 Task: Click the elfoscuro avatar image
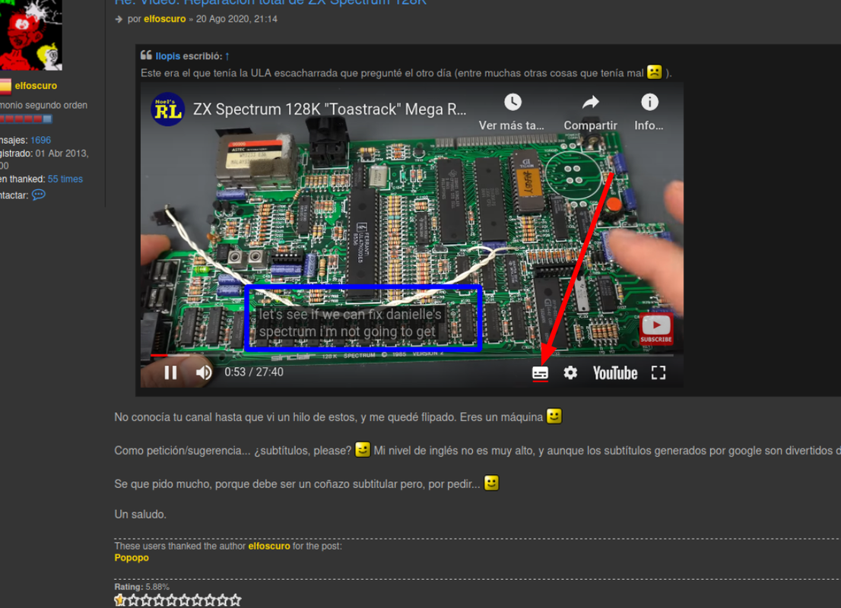tap(30, 35)
